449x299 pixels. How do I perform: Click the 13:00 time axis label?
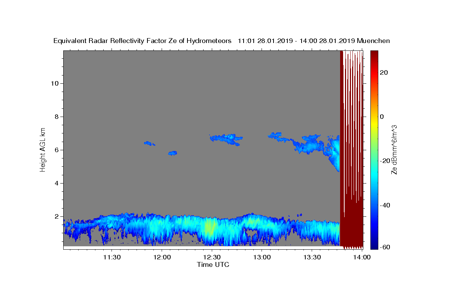pyautogui.click(x=262, y=257)
